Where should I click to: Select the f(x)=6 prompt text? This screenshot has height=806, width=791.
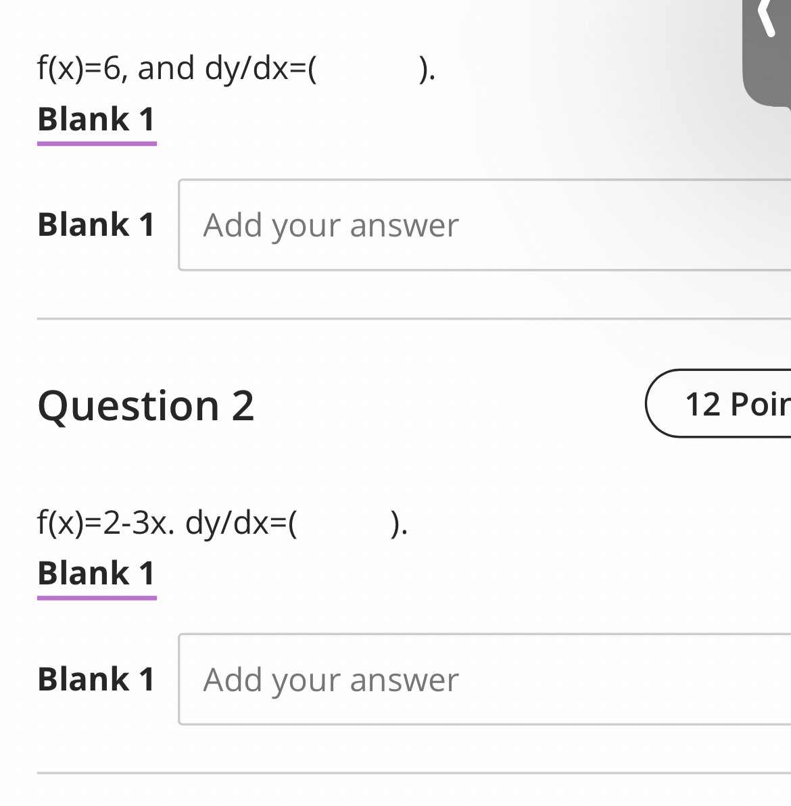[237, 68]
